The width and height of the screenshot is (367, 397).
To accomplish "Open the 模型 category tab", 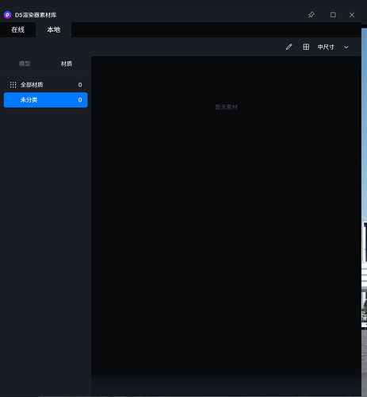I will pyautogui.click(x=25, y=64).
